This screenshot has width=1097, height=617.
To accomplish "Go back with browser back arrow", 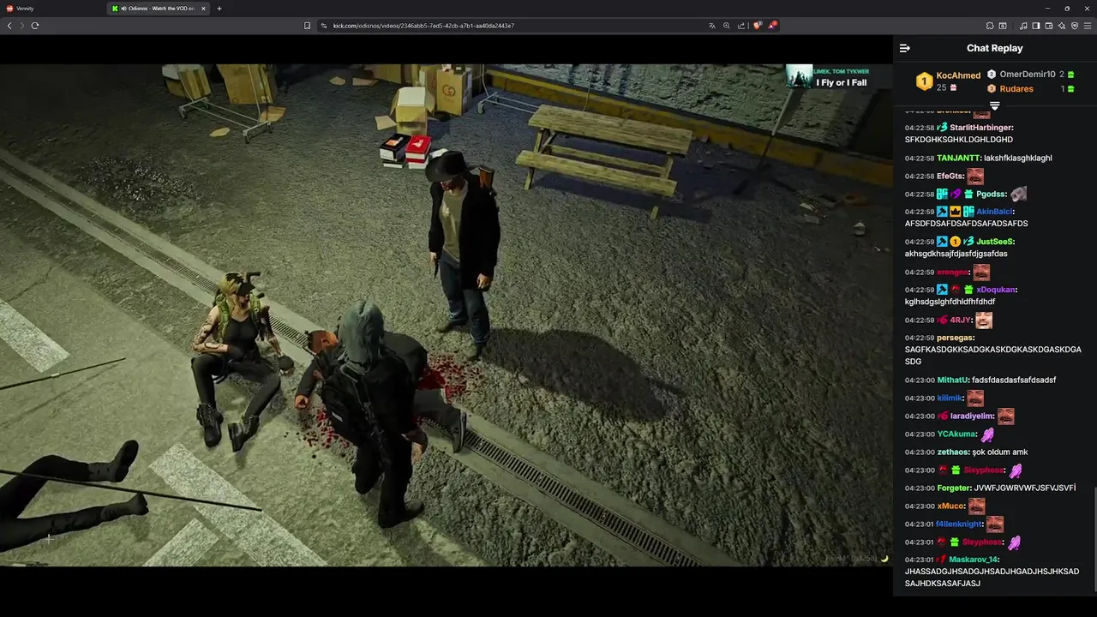I will point(9,26).
